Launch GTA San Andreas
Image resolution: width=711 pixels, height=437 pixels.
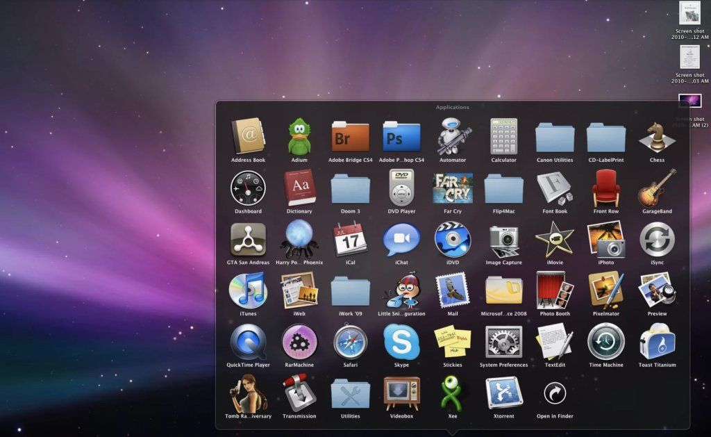click(248, 239)
